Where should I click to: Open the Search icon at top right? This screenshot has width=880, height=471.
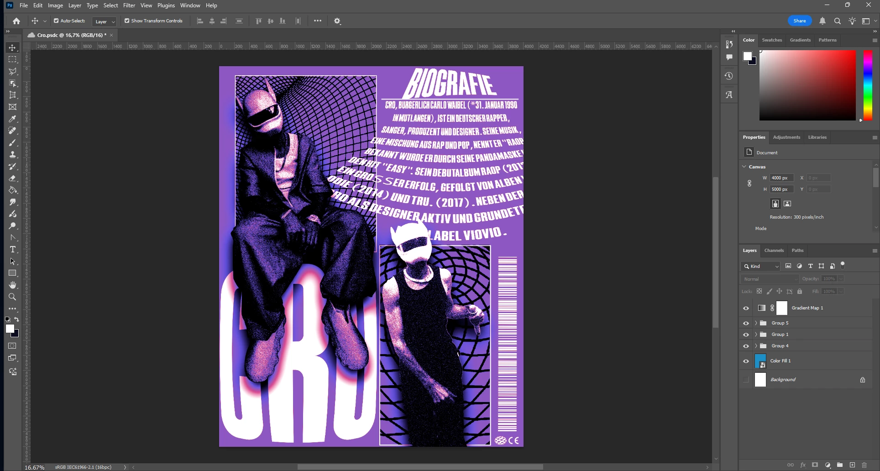tap(837, 21)
